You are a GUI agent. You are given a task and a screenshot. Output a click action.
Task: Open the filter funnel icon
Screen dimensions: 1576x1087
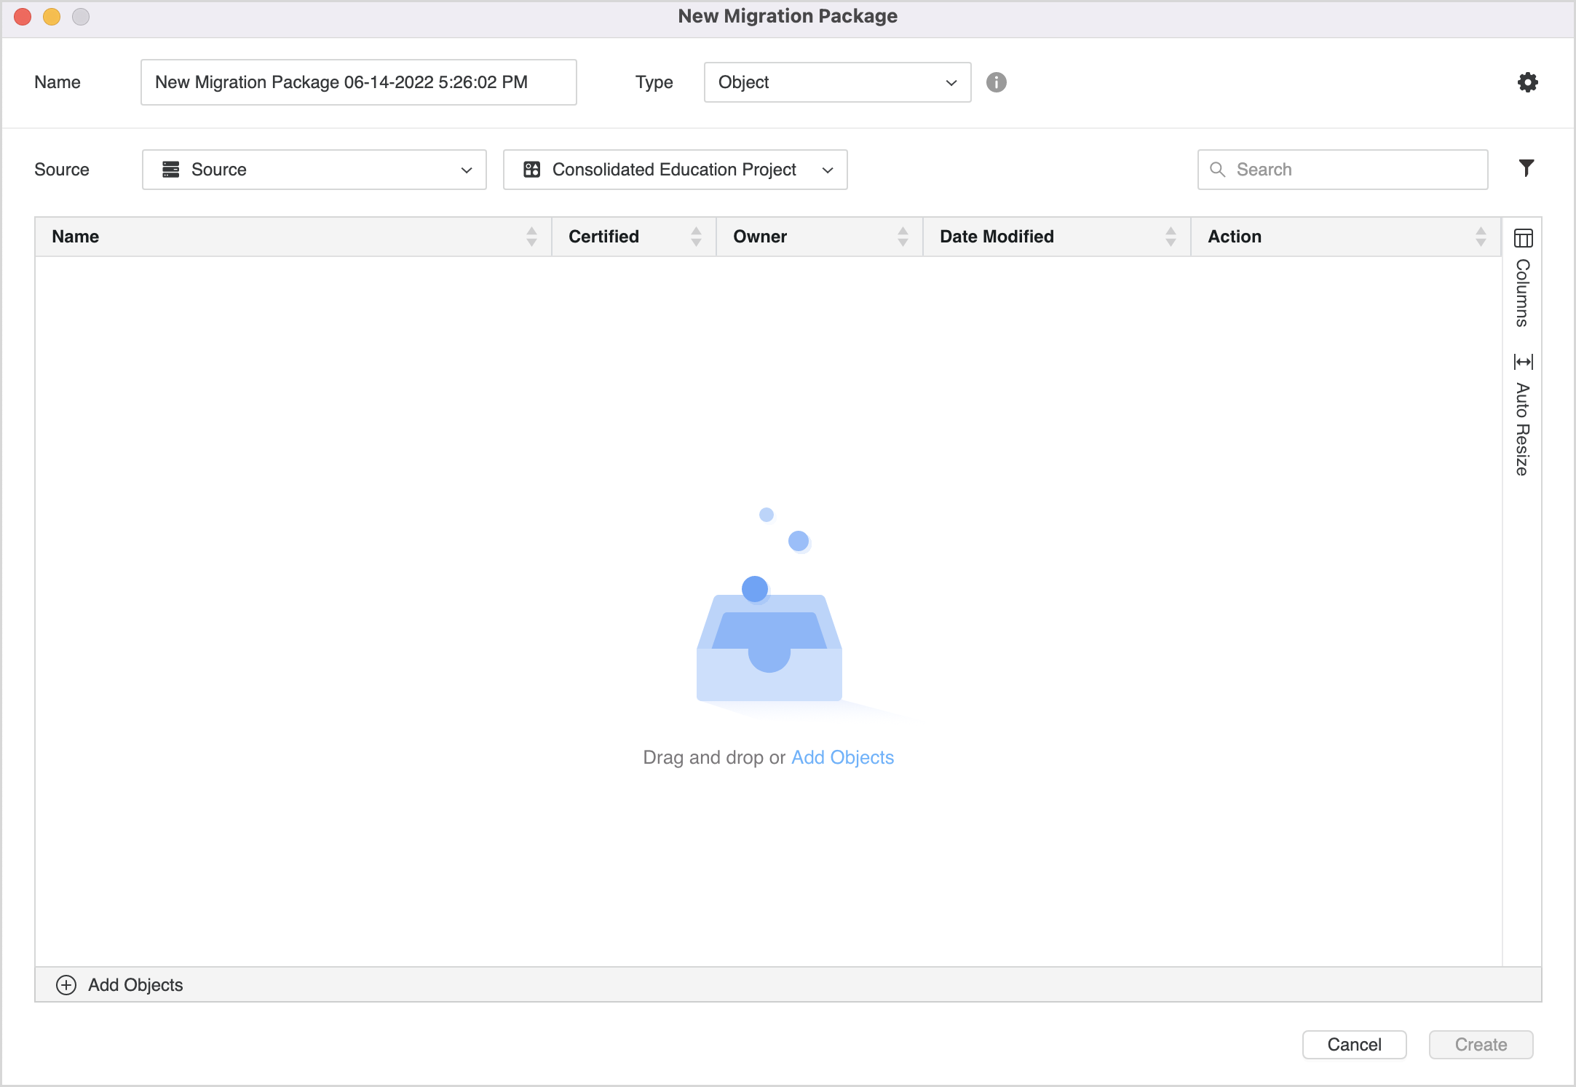pos(1526,168)
